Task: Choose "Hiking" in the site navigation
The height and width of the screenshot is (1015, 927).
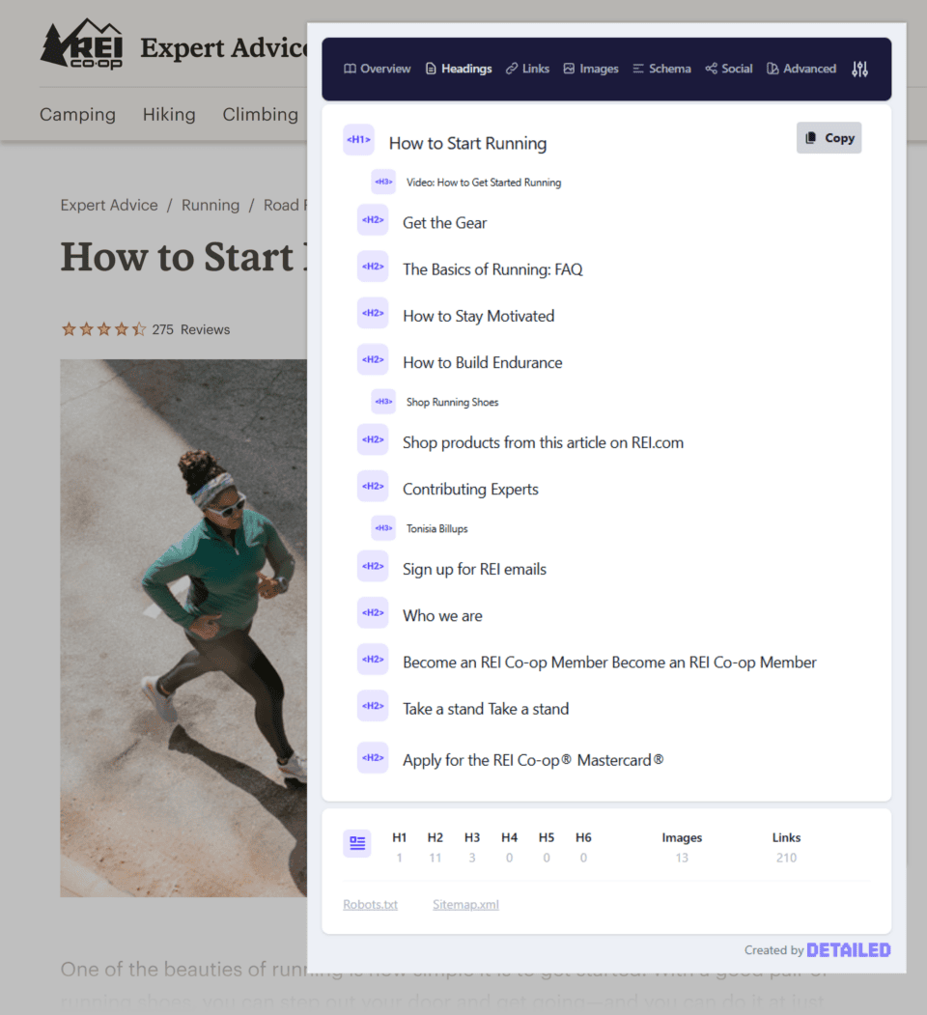Action: click(169, 114)
